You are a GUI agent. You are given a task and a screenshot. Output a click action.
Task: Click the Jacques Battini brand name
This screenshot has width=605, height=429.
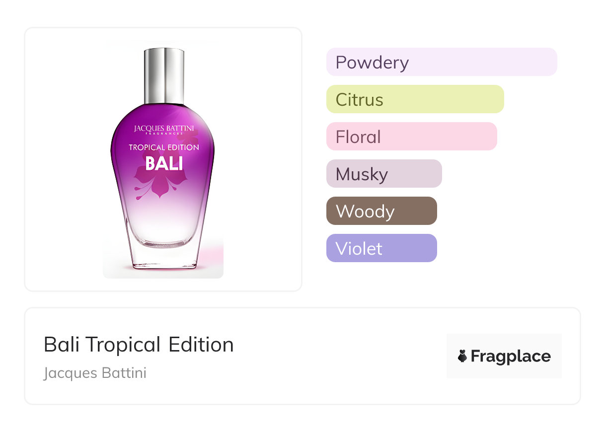click(x=95, y=373)
